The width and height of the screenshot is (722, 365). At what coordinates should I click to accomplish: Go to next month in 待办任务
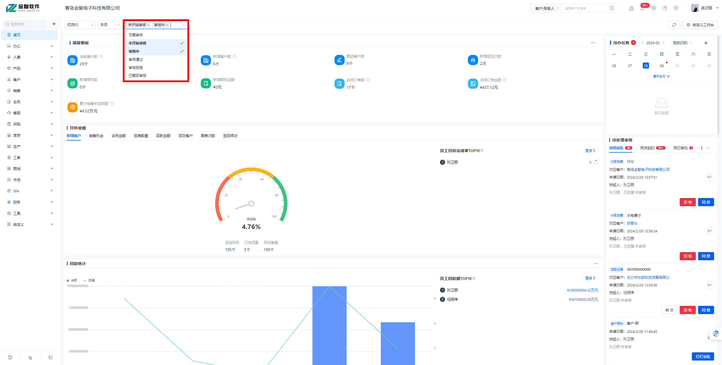[664, 43]
